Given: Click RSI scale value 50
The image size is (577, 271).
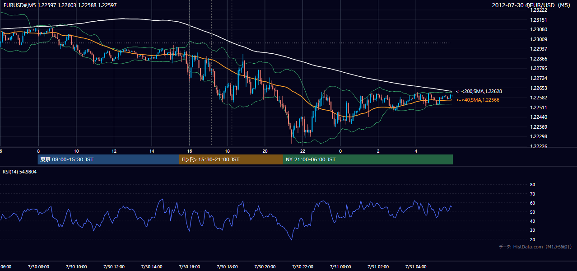Looking at the screenshot, I should click(532, 212).
